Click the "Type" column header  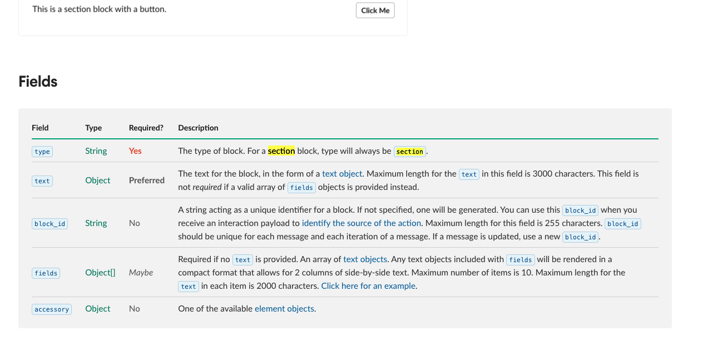point(93,128)
